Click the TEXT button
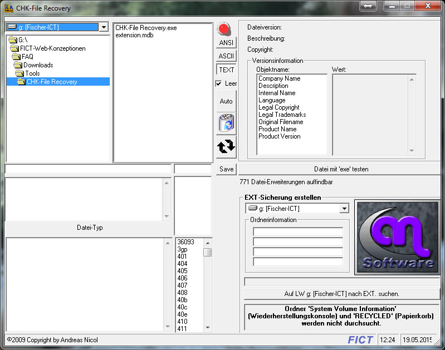445x350 pixels. click(x=226, y=70)
